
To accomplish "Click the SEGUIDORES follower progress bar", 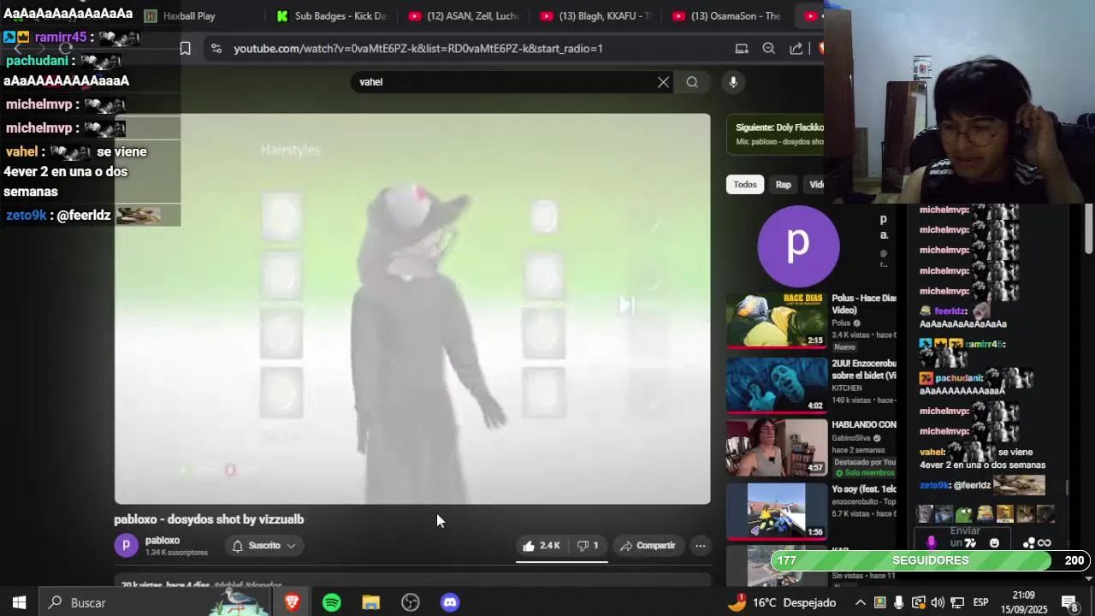I will tap(931, 560).
